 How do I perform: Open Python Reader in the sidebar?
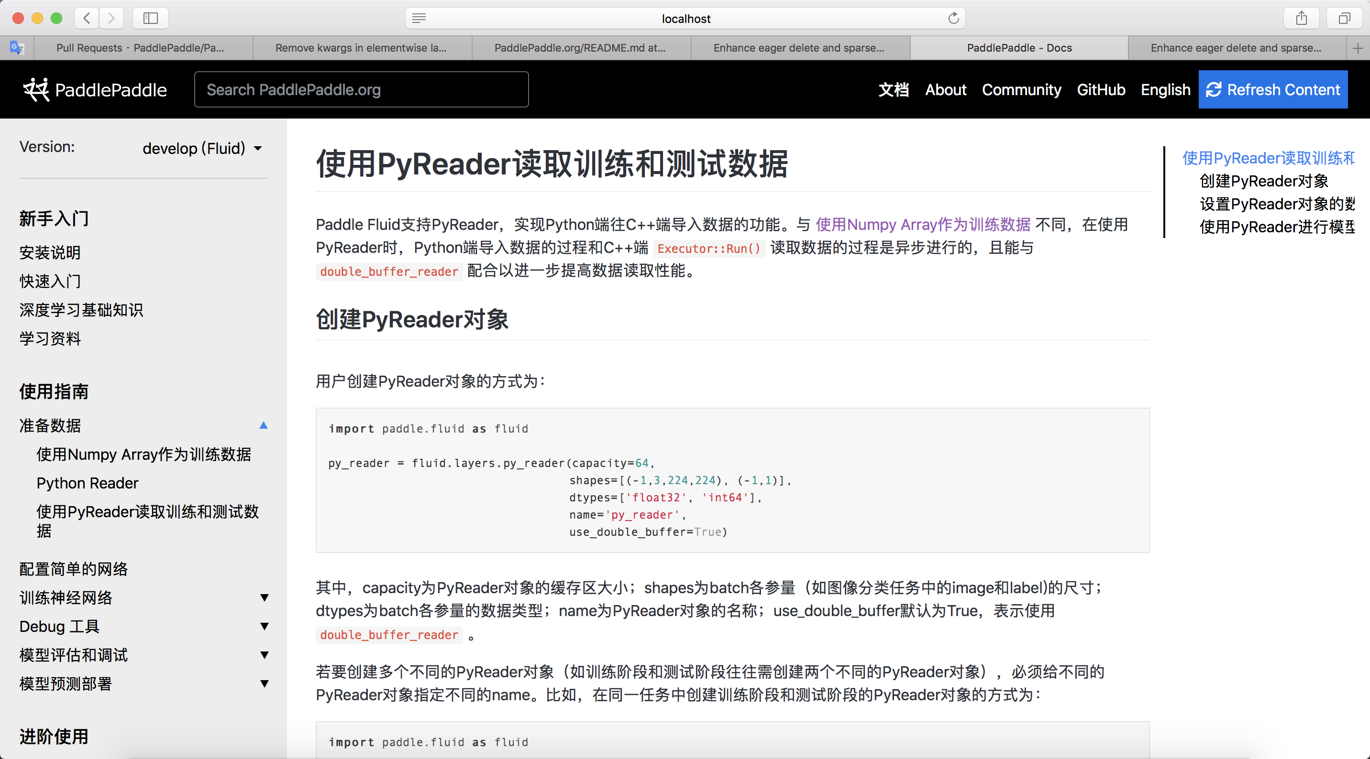[87, 483]
